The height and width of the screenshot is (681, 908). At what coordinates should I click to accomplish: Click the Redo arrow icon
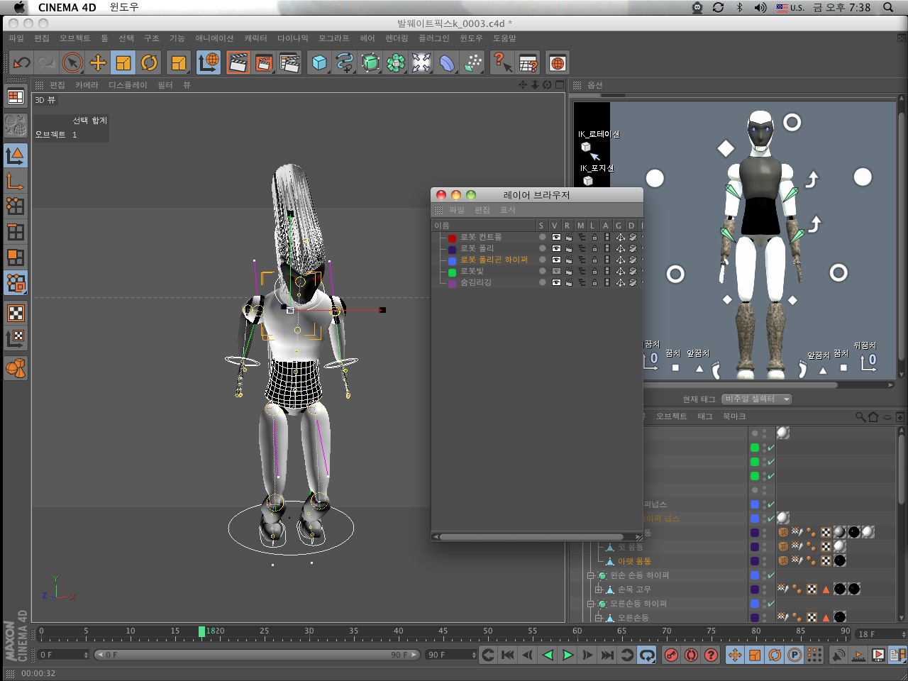click(47, 62)
